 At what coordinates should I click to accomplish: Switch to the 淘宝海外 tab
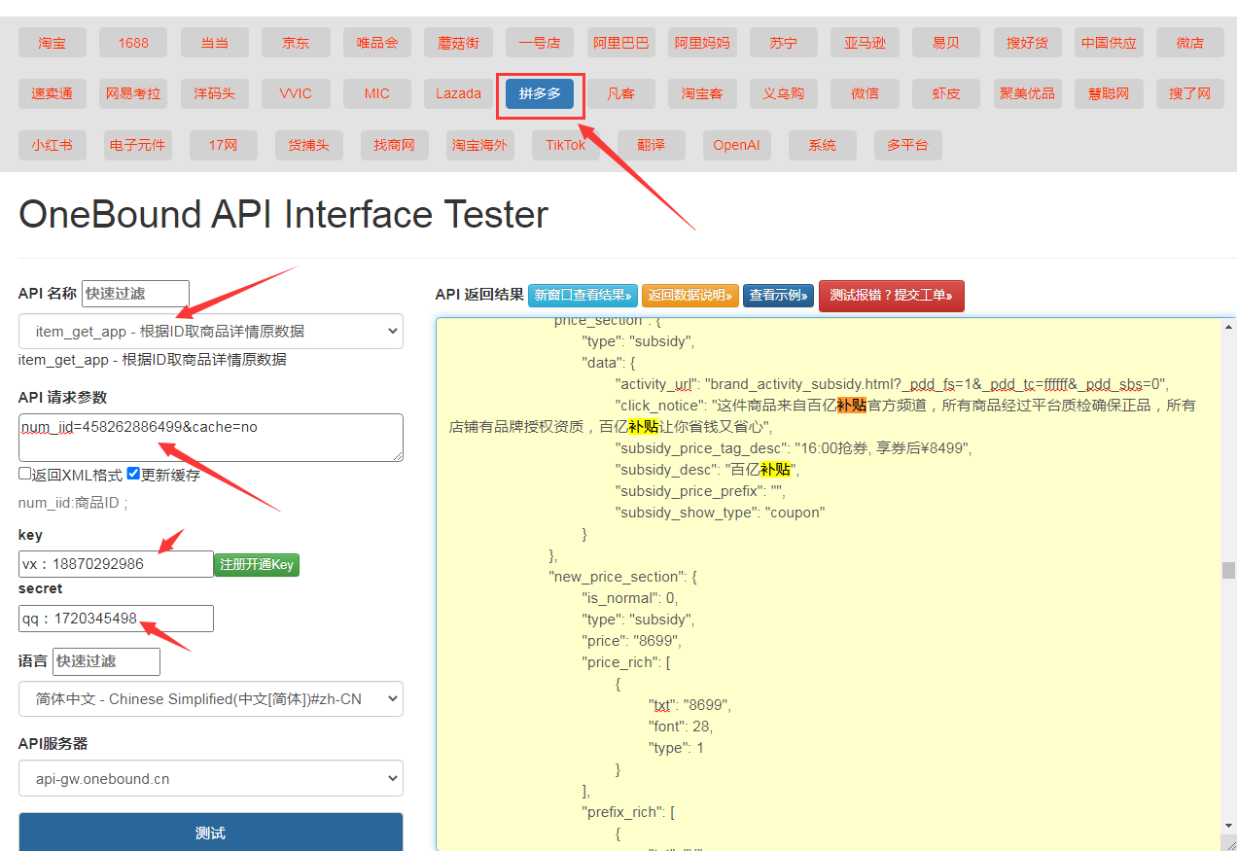pos(480,145)
